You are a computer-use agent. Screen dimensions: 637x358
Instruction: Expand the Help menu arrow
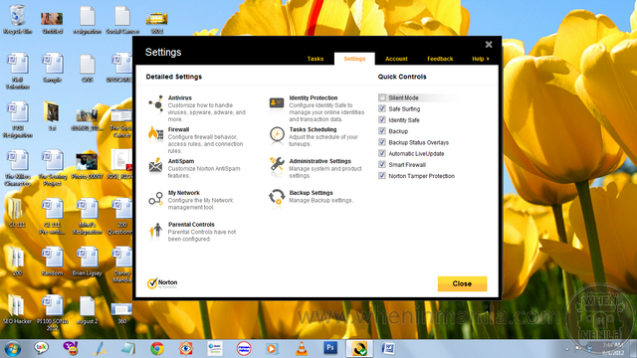click(x=488, y=59)
